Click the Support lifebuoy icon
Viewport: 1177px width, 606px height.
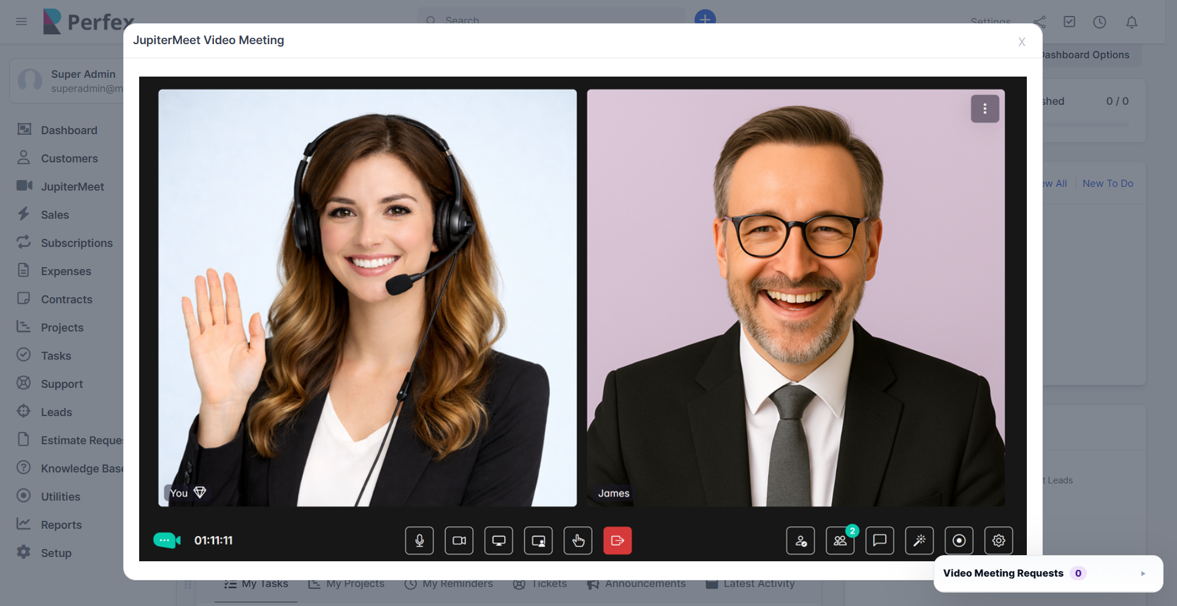(24, 383)
